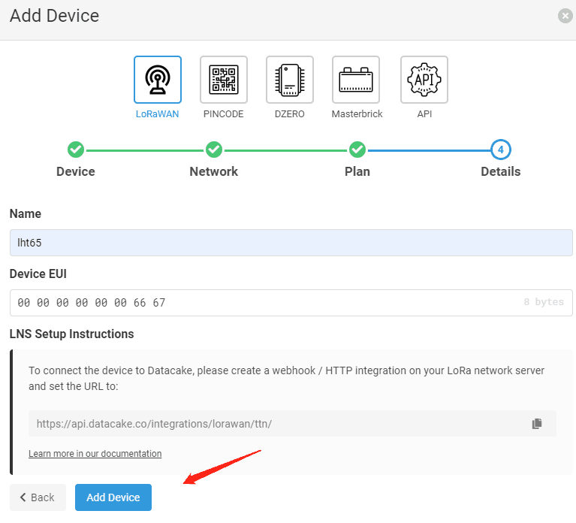Viewport: 576px width, 523px height.
Task: Open the Learn more in our documentation link
Action: tap(95, 454)
